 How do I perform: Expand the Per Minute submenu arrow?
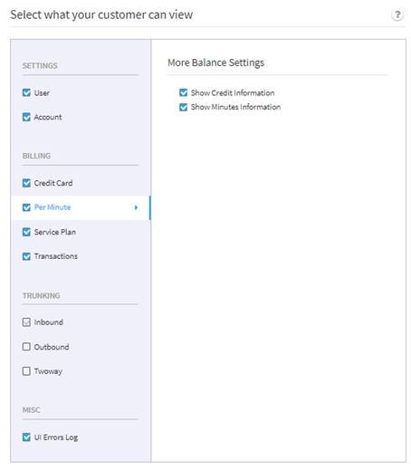click(x=136, y=207)
